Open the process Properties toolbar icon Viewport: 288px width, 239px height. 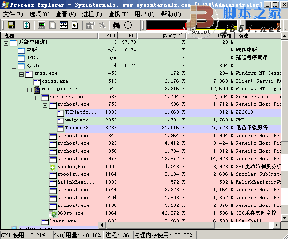90,25
